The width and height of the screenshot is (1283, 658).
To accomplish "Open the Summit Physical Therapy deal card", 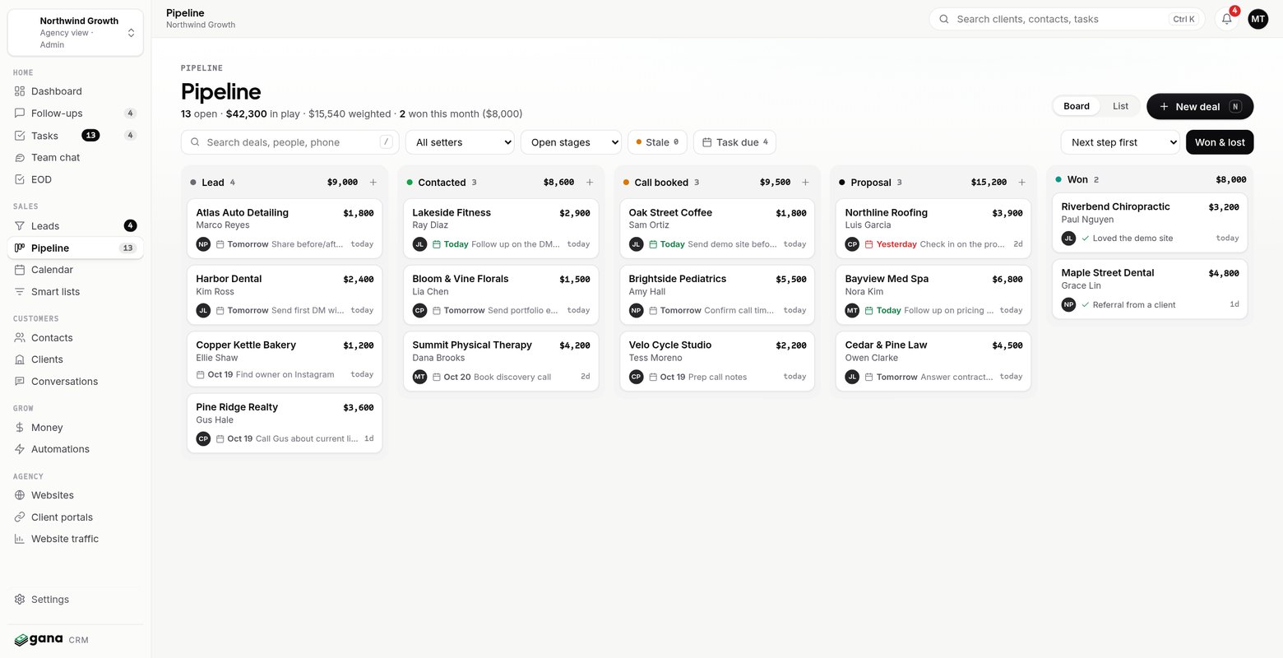I will (501, 361).
